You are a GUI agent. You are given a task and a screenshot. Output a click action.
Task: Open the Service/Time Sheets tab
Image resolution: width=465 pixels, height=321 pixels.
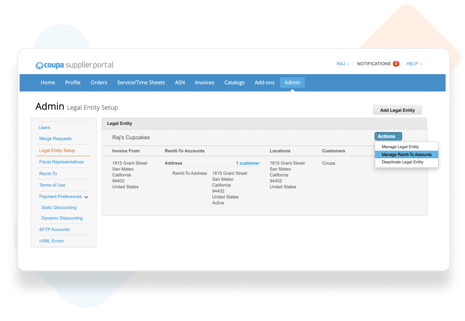(x=141, y=83)
